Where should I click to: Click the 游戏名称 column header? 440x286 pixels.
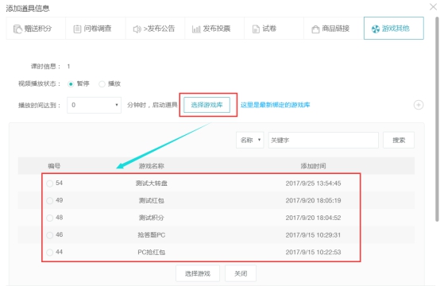151,166
